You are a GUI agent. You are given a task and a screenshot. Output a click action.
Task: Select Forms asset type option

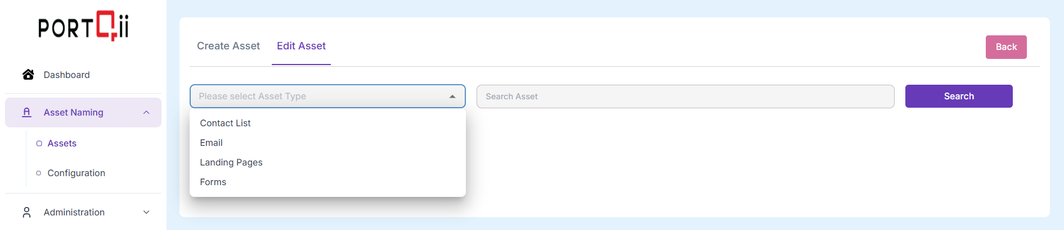213,182
